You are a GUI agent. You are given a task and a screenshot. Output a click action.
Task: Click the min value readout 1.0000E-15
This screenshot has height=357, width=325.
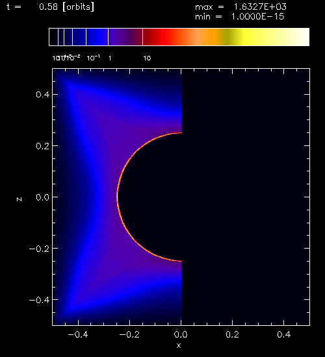click(257, 17)
